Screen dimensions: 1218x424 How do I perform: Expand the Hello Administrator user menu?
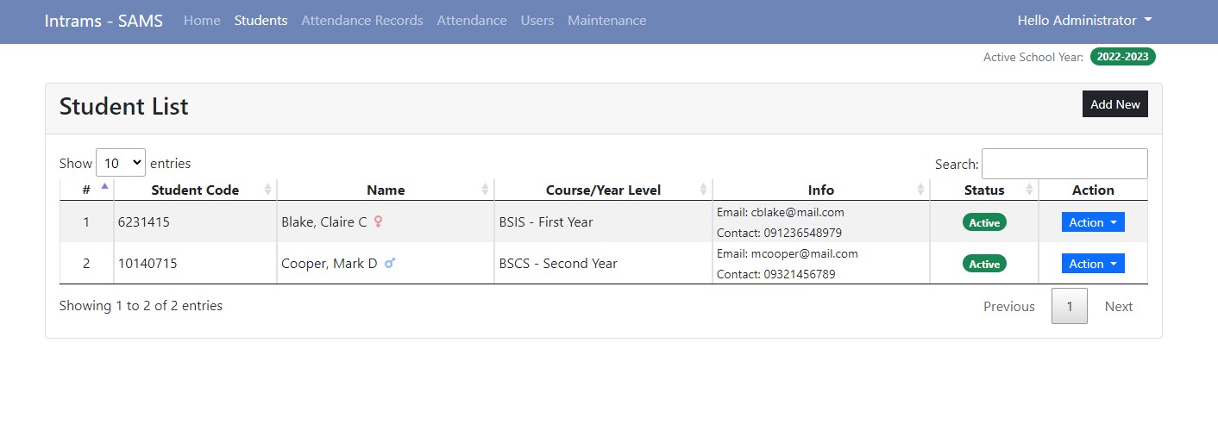pyautogui.click(x=1085, y=21)
